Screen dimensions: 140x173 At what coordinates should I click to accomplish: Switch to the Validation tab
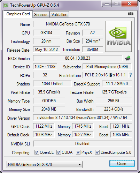point(59,15)
